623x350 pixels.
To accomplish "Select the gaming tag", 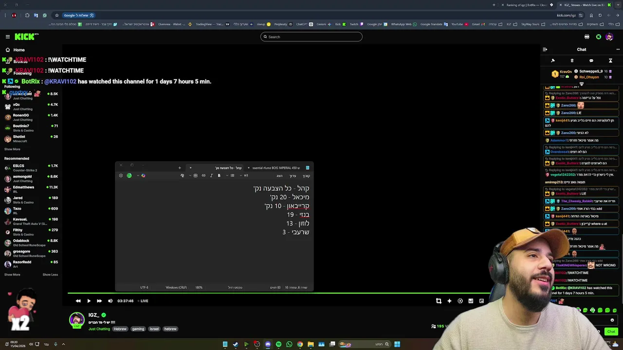I will click(x=138, y=329).
